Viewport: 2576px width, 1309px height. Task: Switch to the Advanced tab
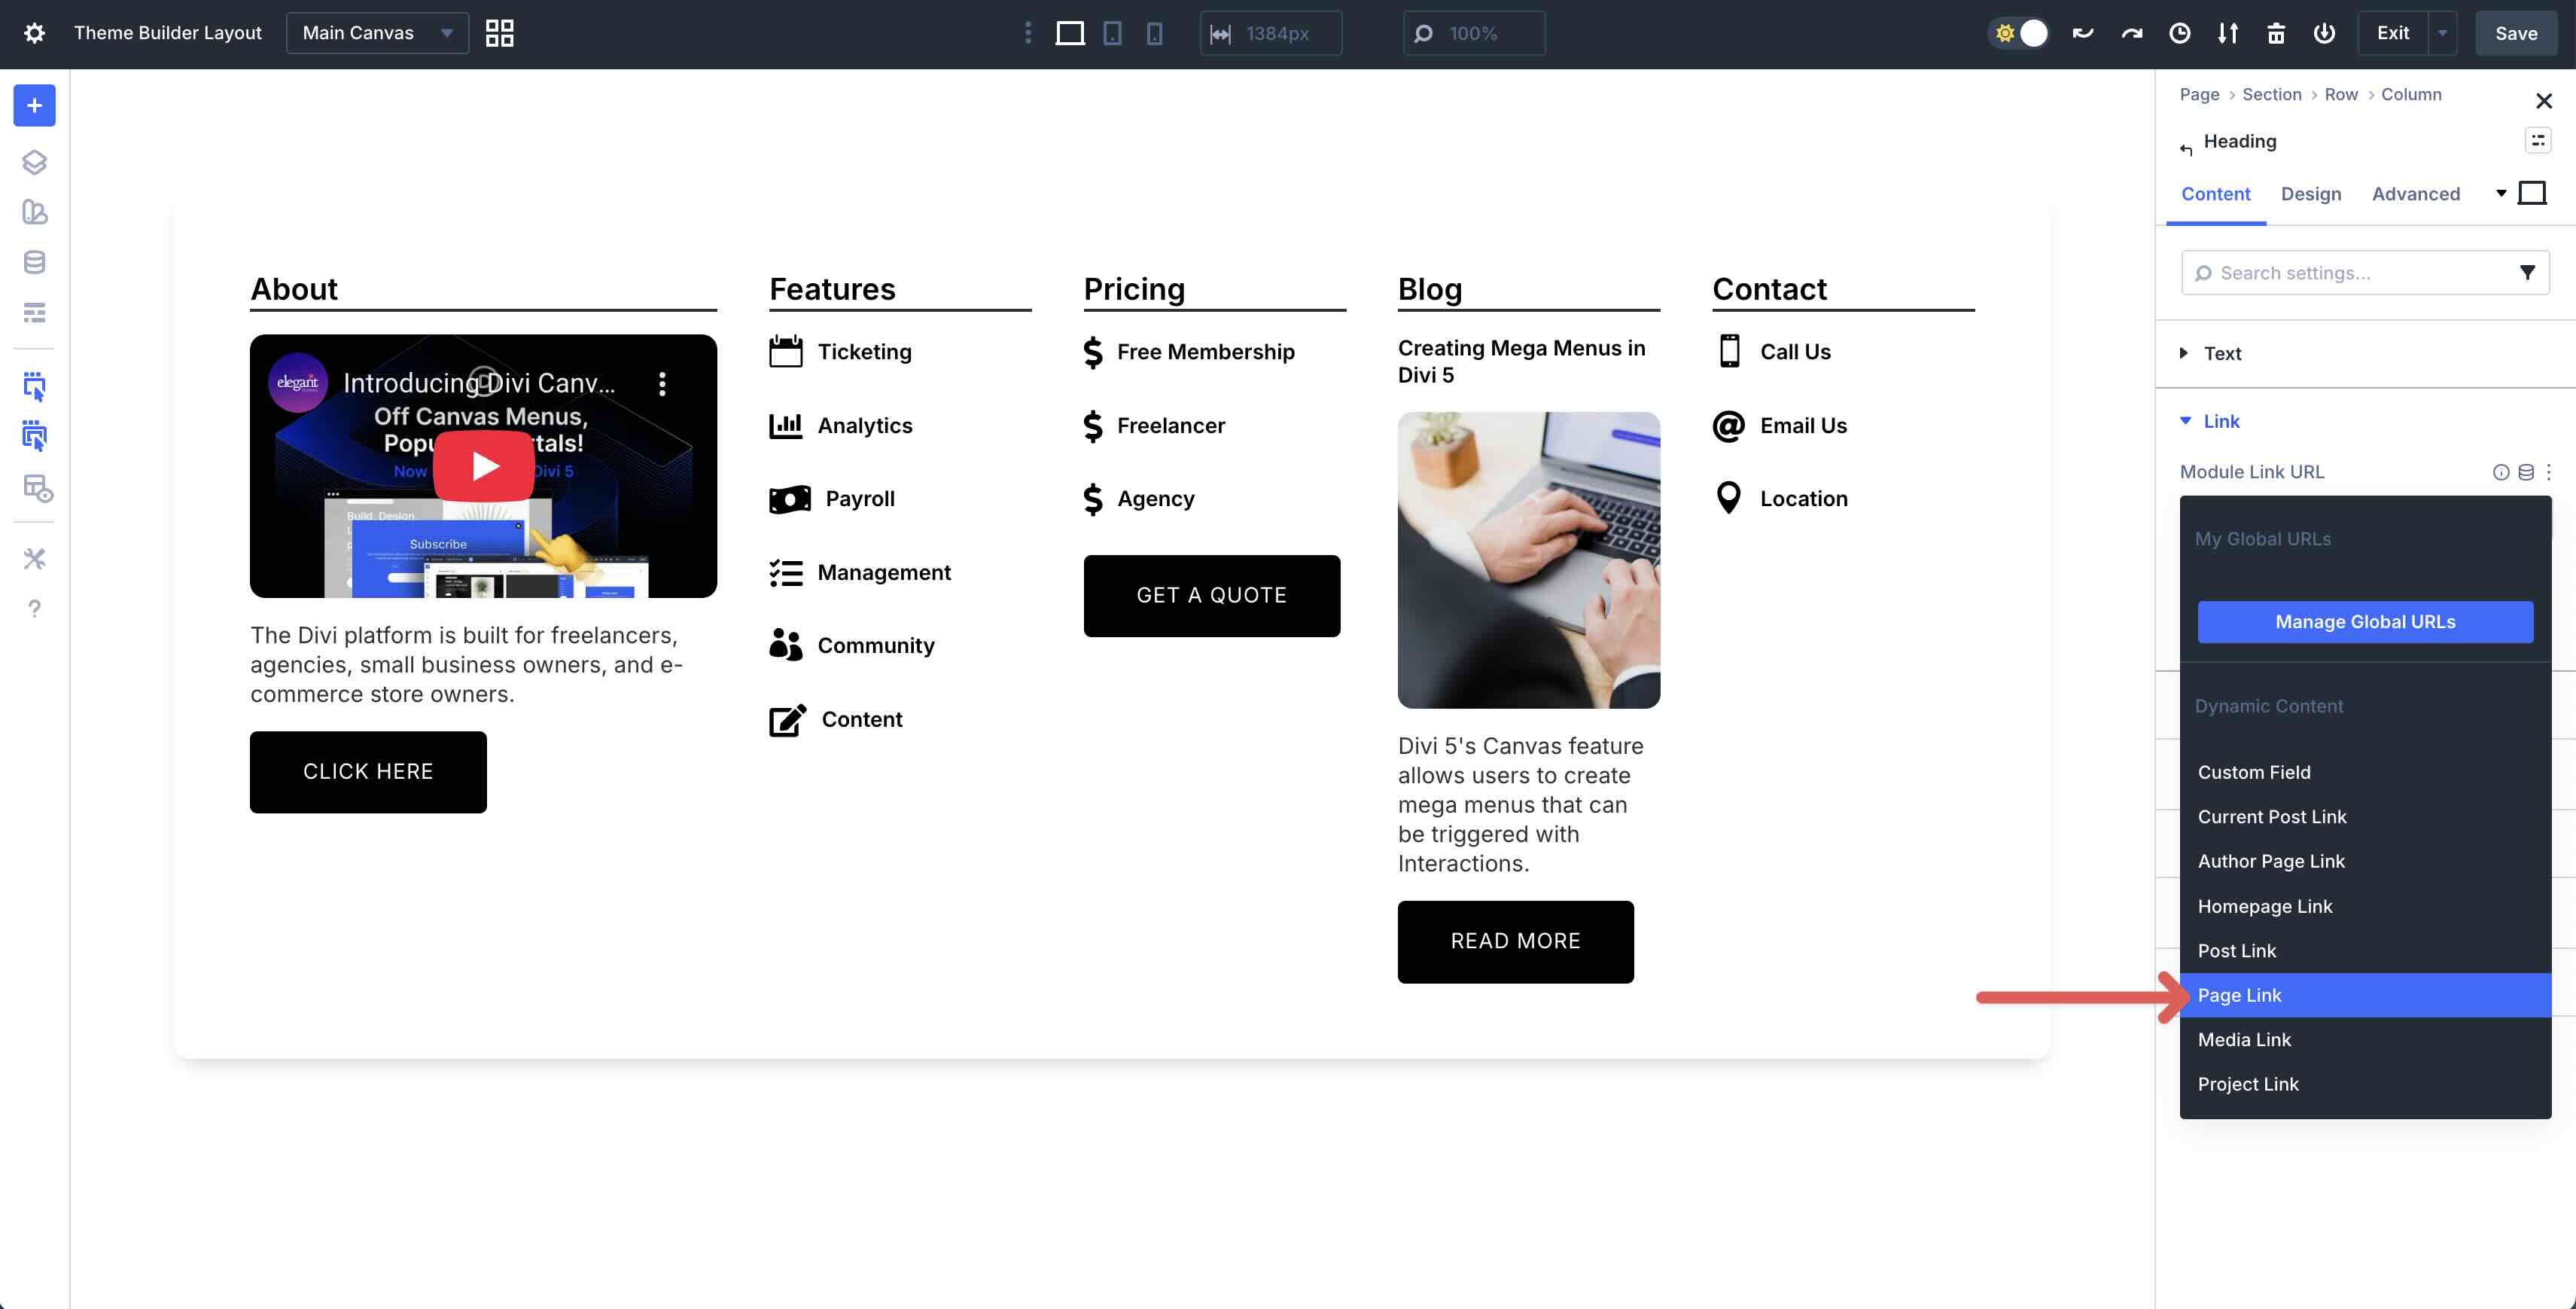point(2416,193)
